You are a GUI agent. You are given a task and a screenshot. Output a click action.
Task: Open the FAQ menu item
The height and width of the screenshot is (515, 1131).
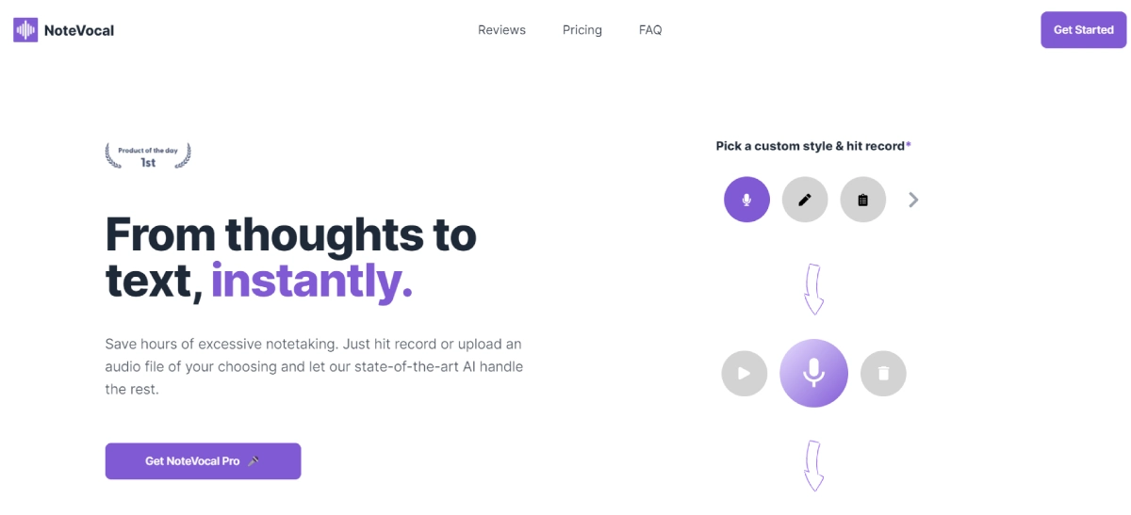click(x=650, y=30)
